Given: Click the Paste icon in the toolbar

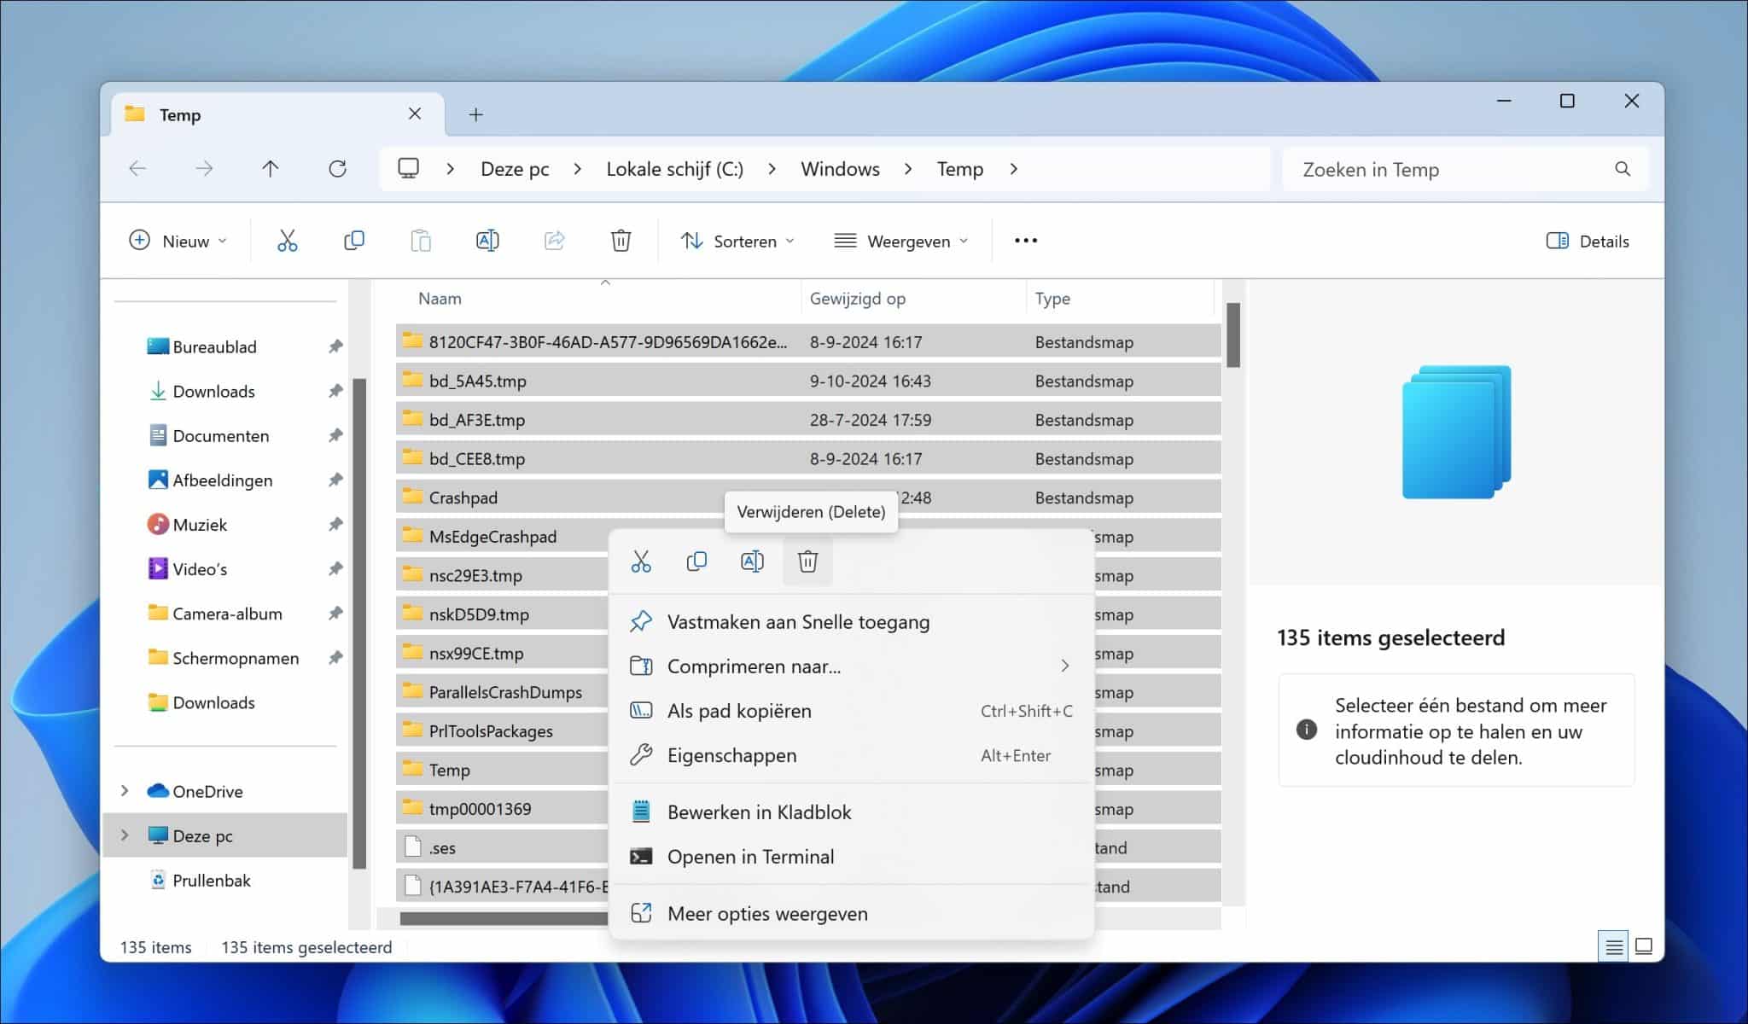Looking at the screenshot, I should coord(420,240).
